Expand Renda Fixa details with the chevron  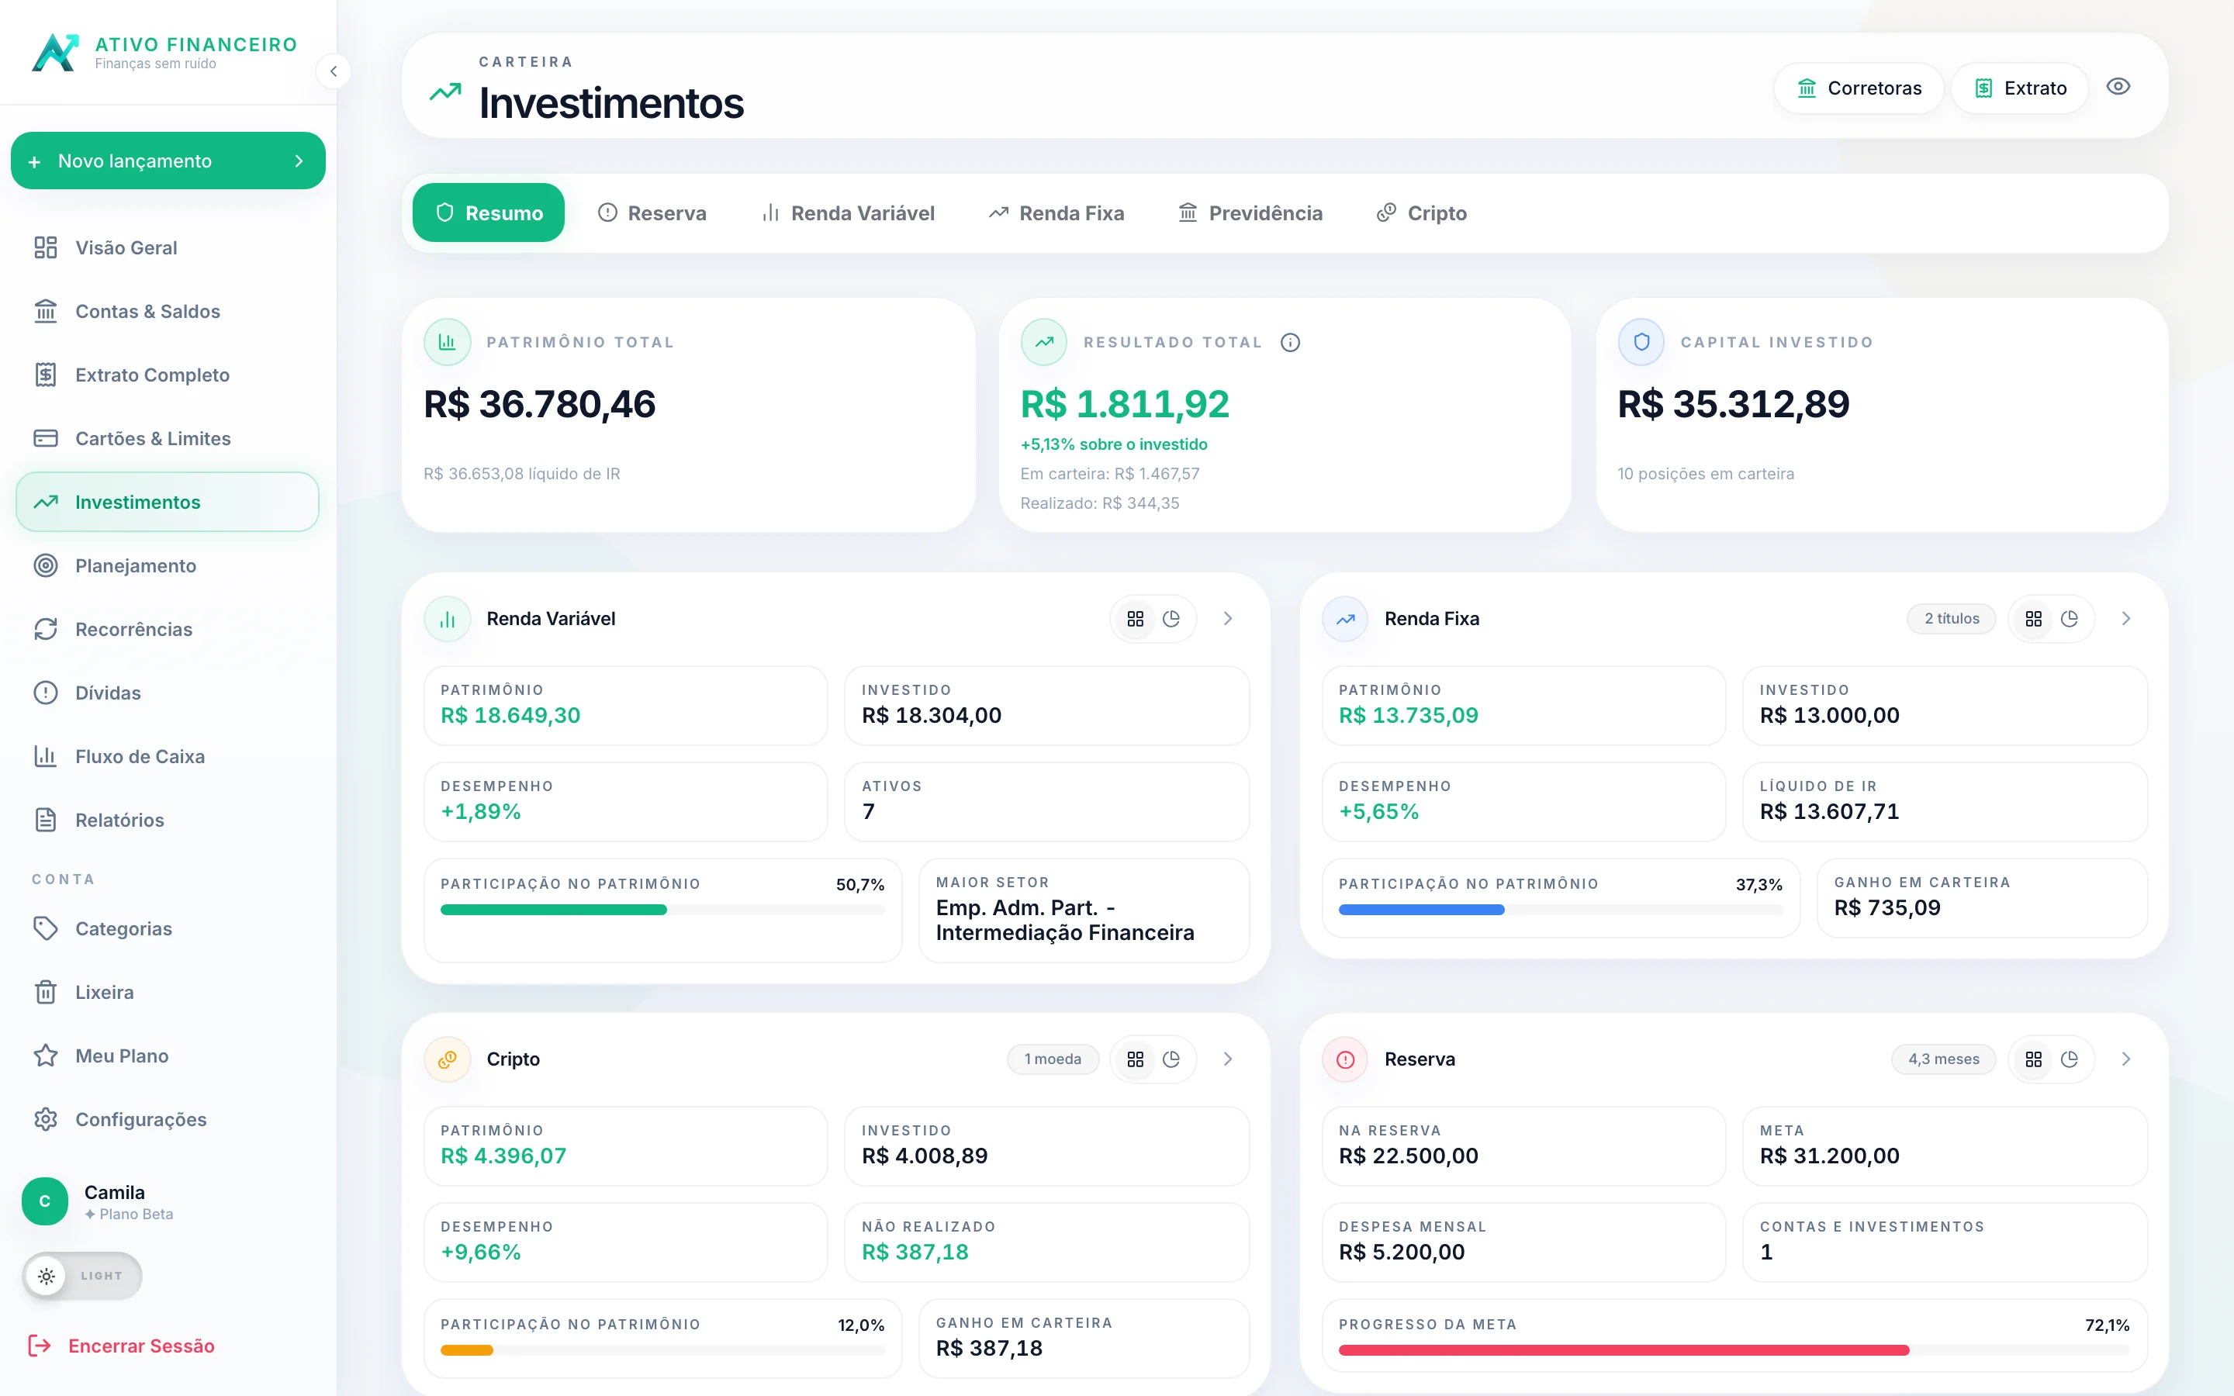(x=2126, y=619)
